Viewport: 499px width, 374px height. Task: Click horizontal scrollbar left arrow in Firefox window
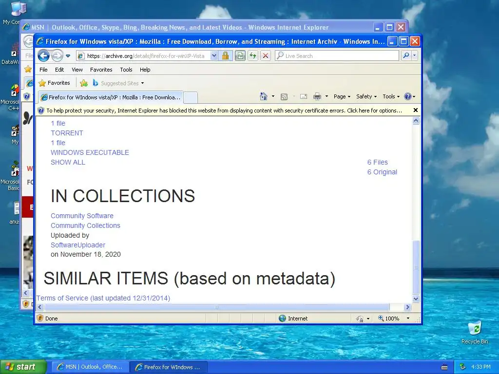tap(40, 307)
